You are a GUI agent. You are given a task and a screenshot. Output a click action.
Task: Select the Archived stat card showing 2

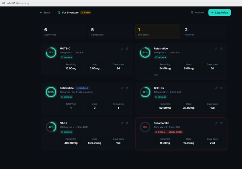coord(204,32)
